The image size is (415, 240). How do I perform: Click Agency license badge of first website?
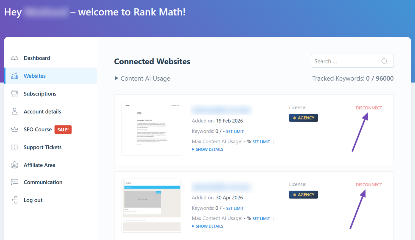pos(304,118)
